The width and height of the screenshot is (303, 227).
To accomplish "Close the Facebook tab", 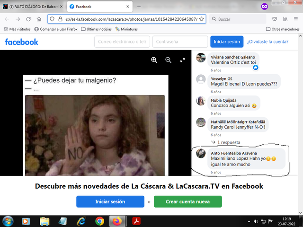I will 128,7.
